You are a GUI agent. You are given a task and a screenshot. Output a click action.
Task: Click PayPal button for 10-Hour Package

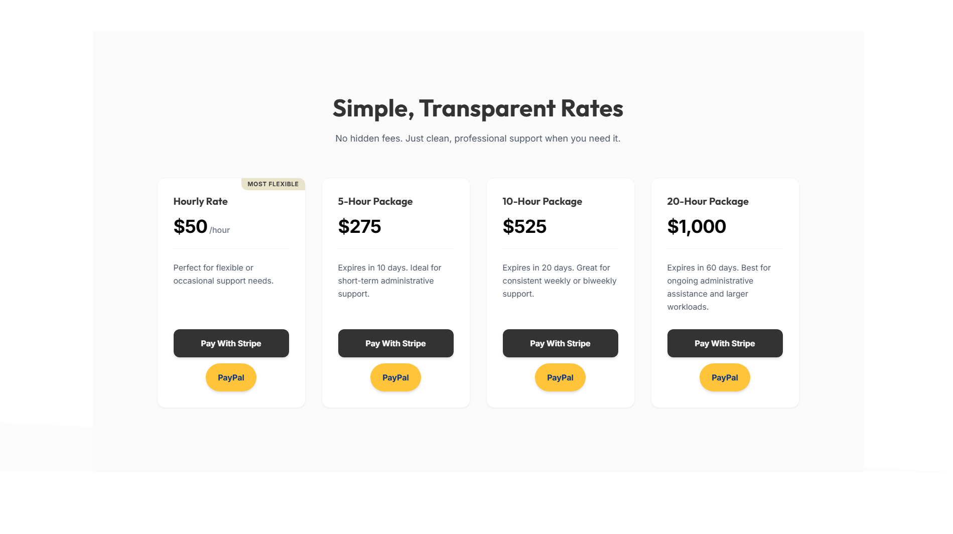coord(560,377)
